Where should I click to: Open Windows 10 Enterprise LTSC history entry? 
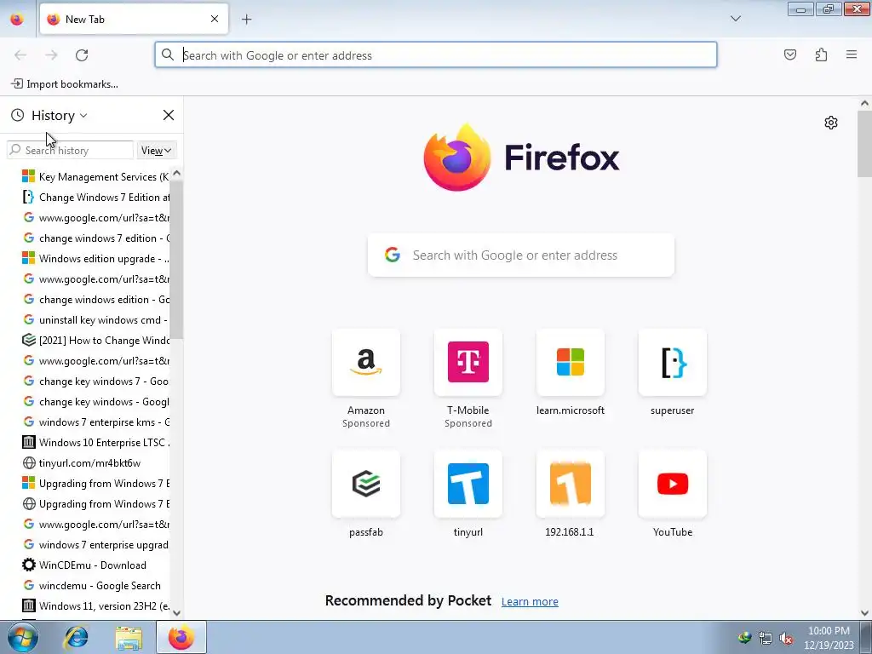coord(95,443)
